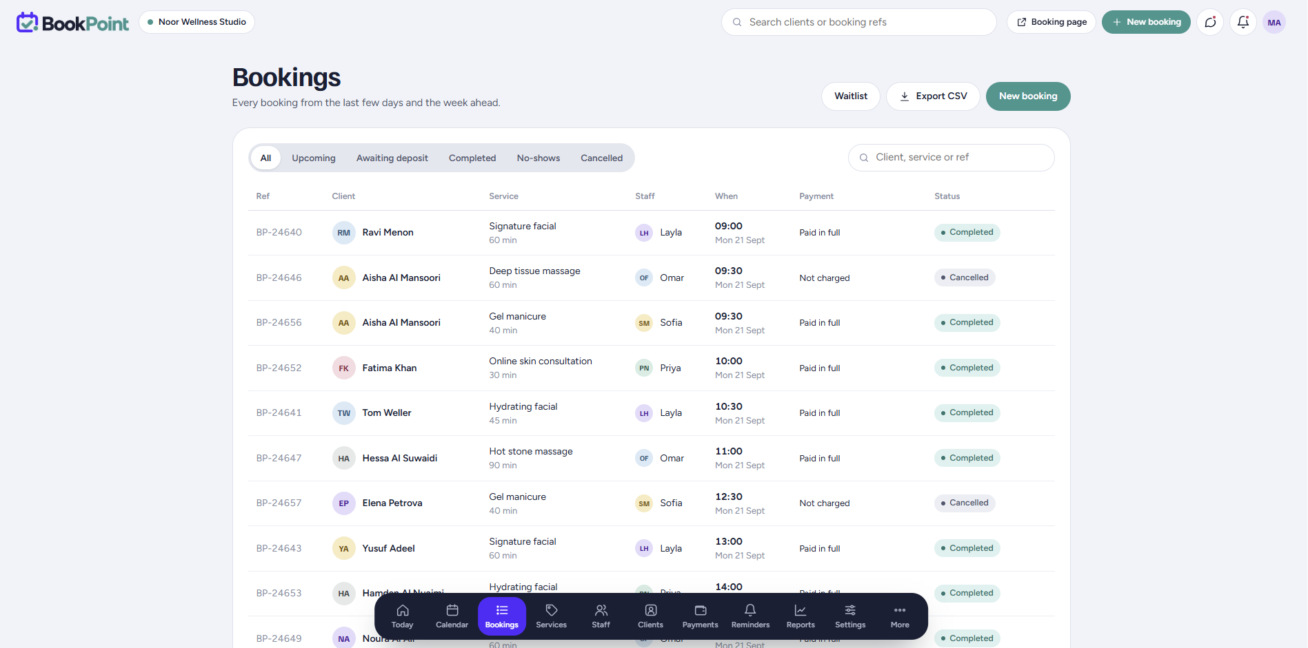Click the Client, service or ref filter field
This screenshot has width=1308, height=648.
[x=952, y=158]
